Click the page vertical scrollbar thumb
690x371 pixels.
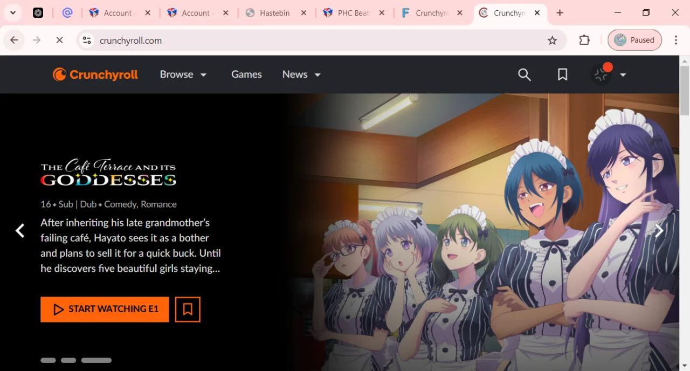(x=685, y=90)
